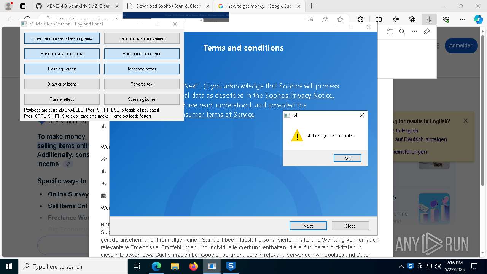The width and height of the screenshot is (487, 274).
Task: Open File Explorer from the taskbar
Action: coord(175,266)
